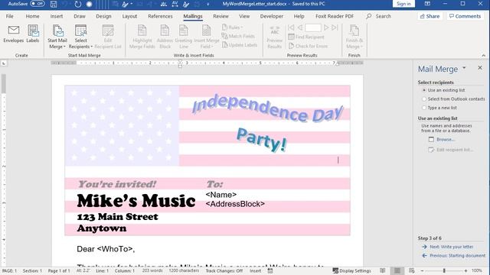Go to previous record arrow
This screenshot has width=490, height=275.
click(300, 27)
